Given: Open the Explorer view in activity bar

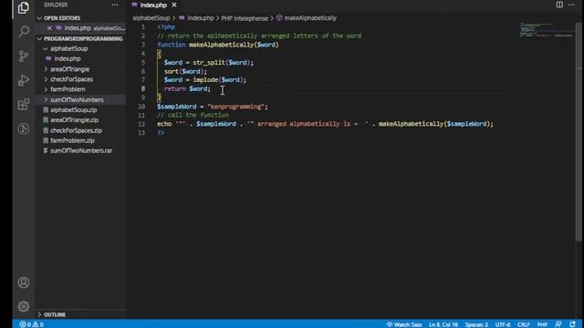Looking at the screenshot, I should coord(23,8).
